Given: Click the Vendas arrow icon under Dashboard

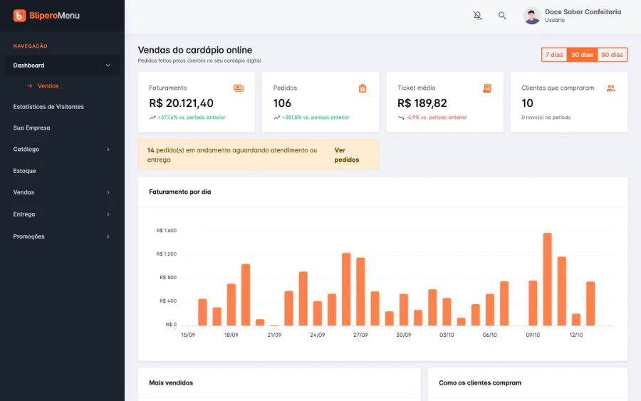Looking at the screenshot, I should [x=29, y=86].
